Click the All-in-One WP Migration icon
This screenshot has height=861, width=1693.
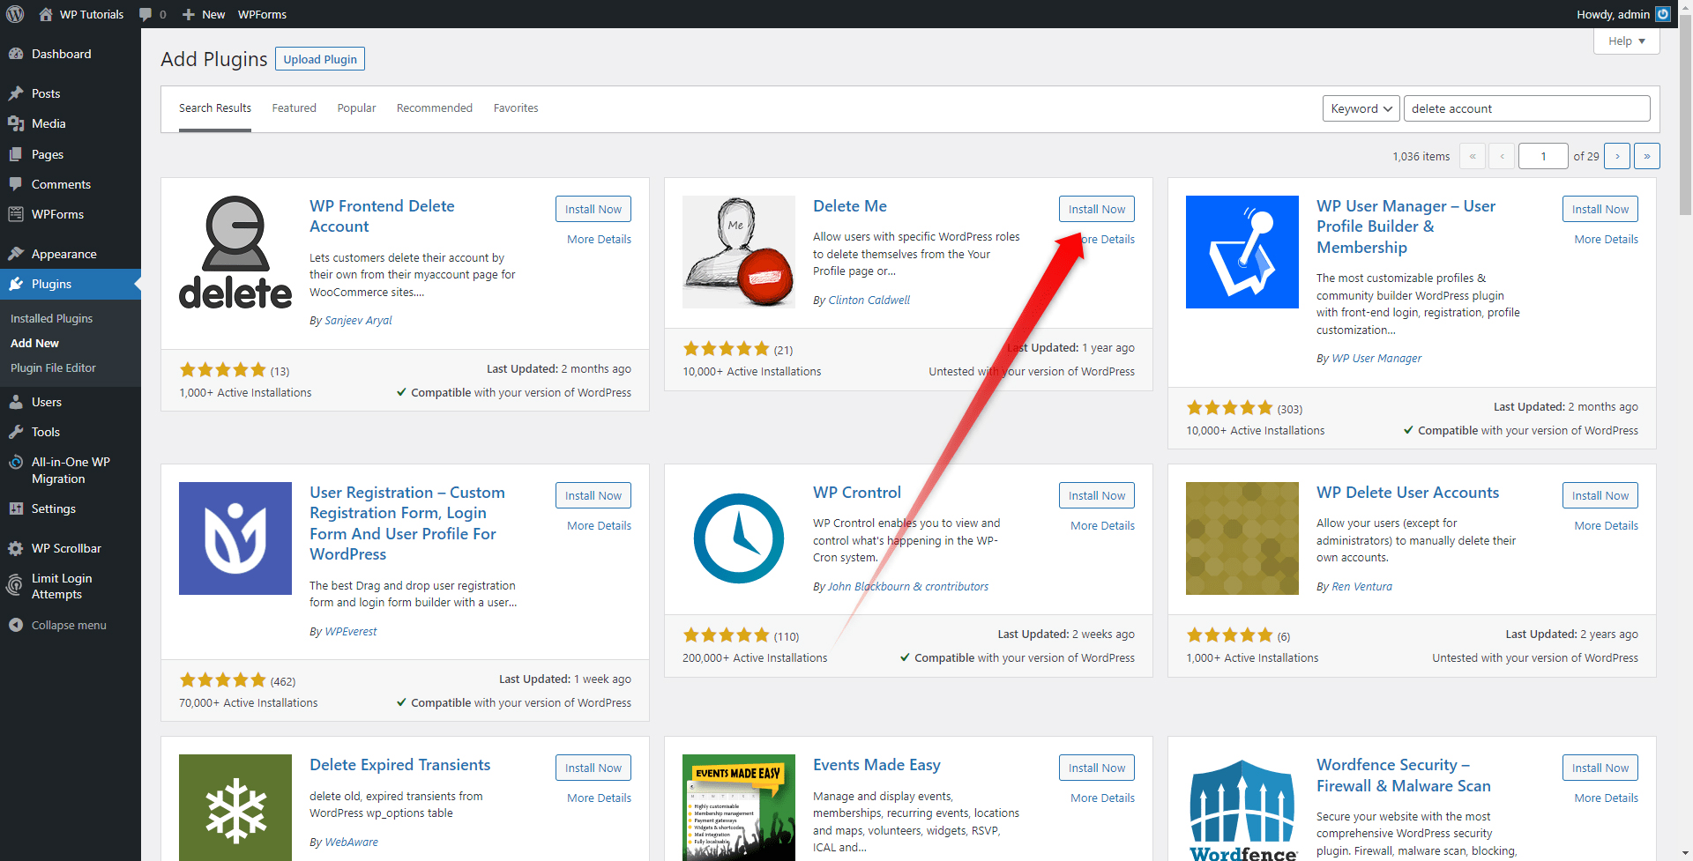point(16,462)
